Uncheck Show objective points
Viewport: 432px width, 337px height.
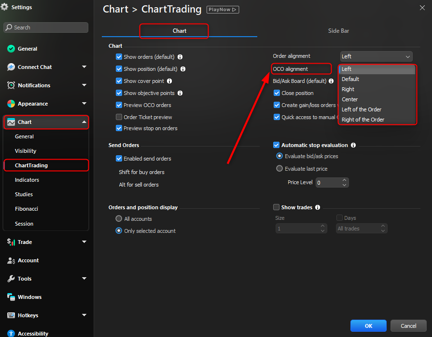click(x=119, y=93)
